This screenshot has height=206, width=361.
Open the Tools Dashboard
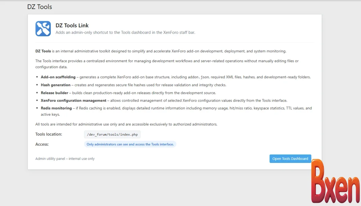click(x=290, y=158)
